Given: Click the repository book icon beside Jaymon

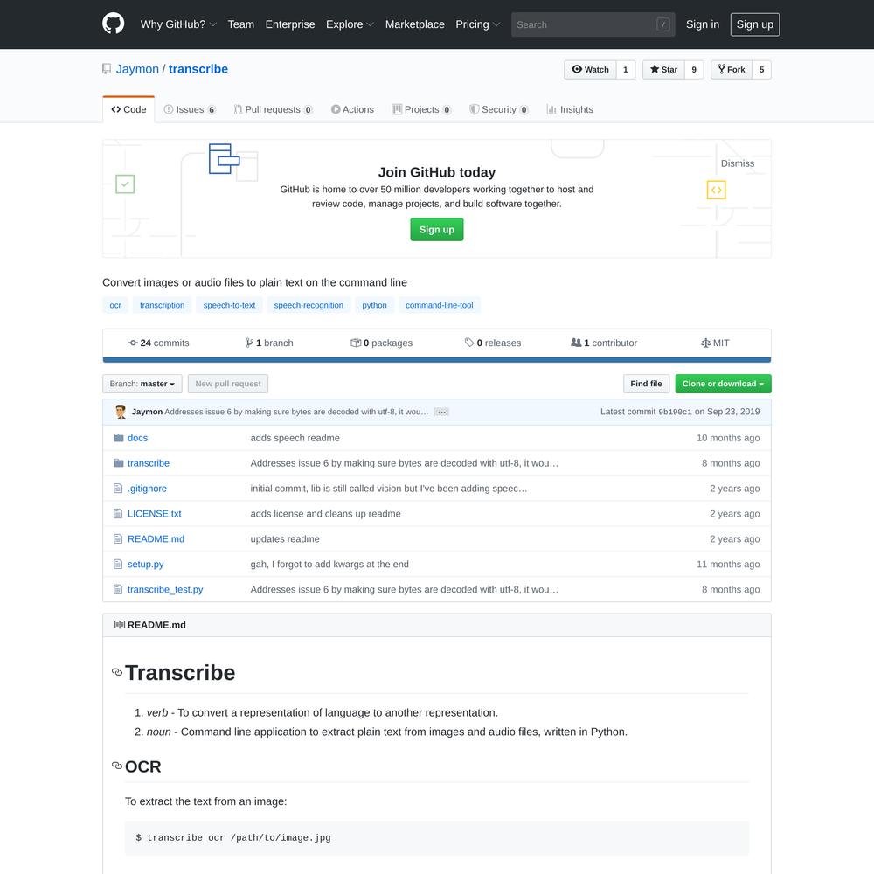Looking at the screenshot, I should tap(107, 69).
